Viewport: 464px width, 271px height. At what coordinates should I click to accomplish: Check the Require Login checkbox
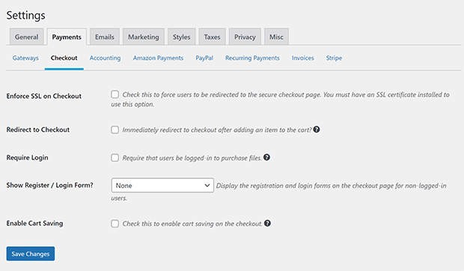point(115,158)
